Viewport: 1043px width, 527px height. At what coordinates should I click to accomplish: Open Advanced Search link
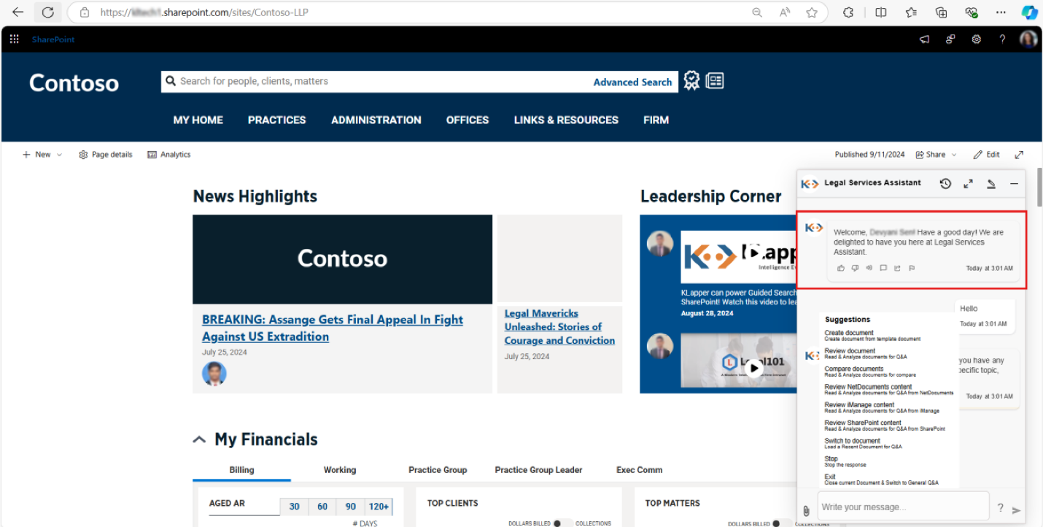(632, 82)
